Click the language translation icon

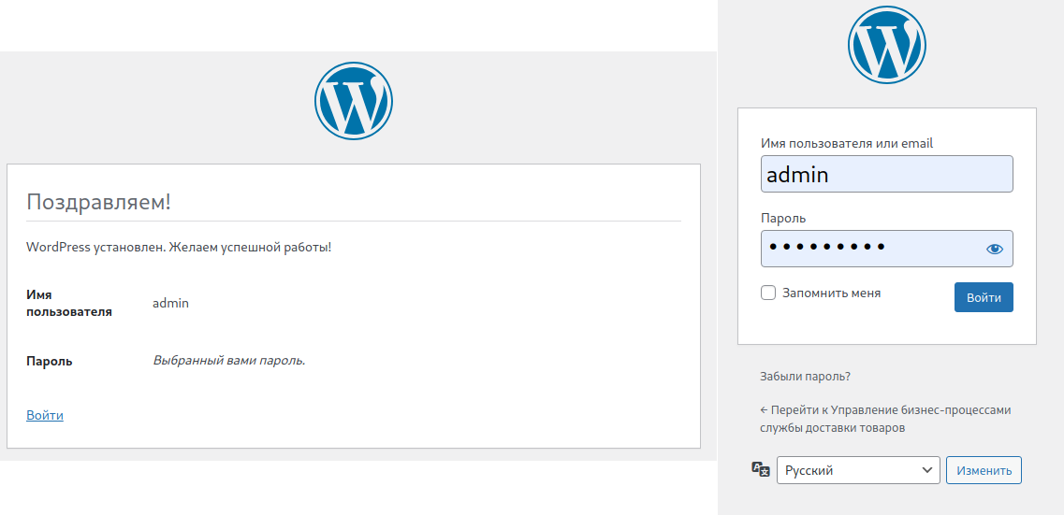761,469
